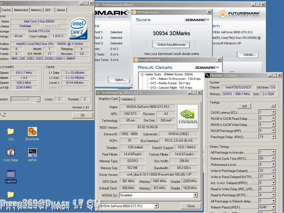Open the Cpu folder on the desktop
284x213 pixels.
11,134
